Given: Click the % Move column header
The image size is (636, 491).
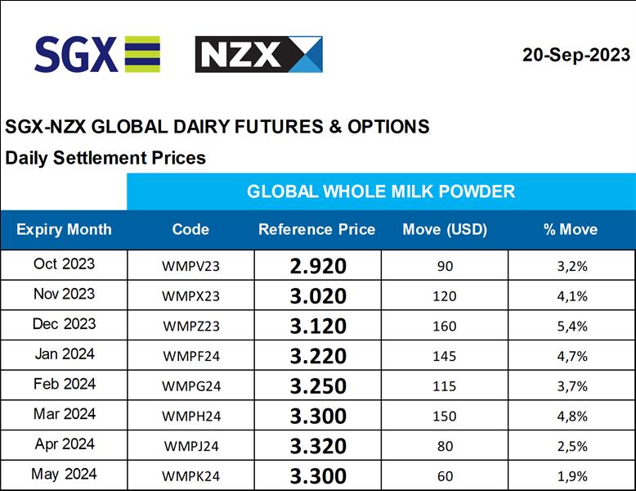Looking at the screenshot, I should (571, 229).
